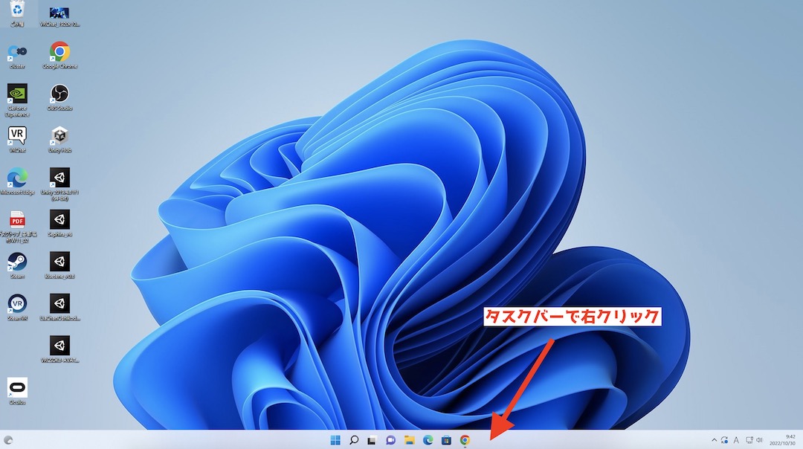This screenshot has height=449, width=803.
Task: Click the Microsoft Store taskbar icon
Action: [x=446, y=440]
